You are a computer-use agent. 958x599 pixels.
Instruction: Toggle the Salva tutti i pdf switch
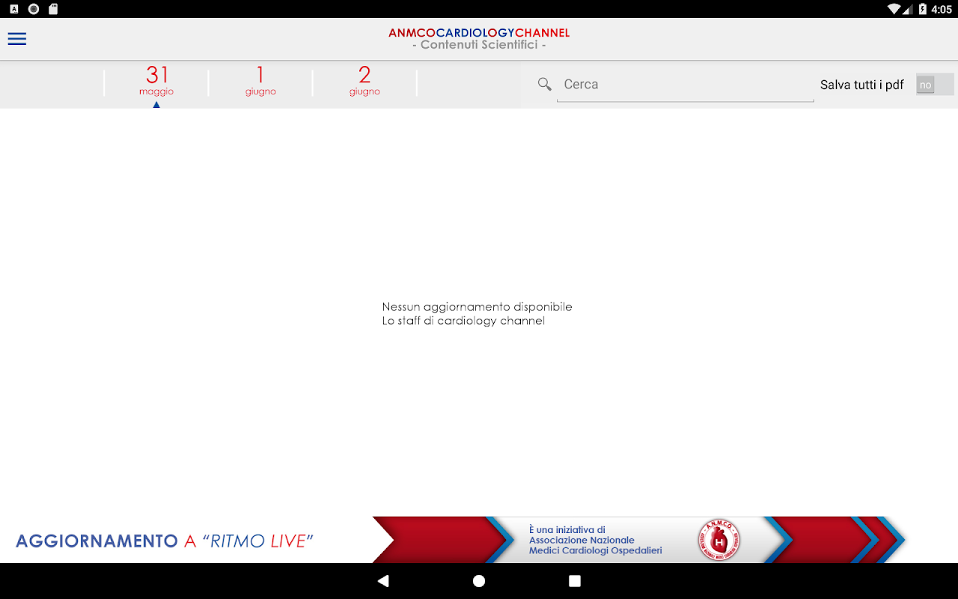[935, 85]
